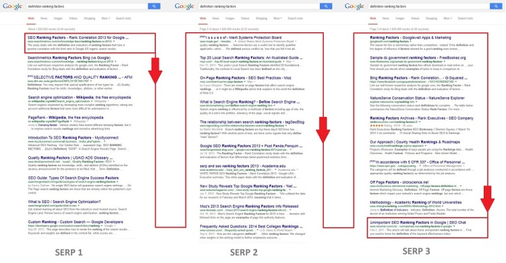Select the Web tab in SERP 2
The image size is (506, 263).
coord(202,18)
